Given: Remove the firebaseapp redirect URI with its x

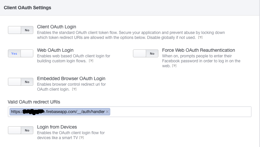Looking at the screenshot, I should pos(108,112).
